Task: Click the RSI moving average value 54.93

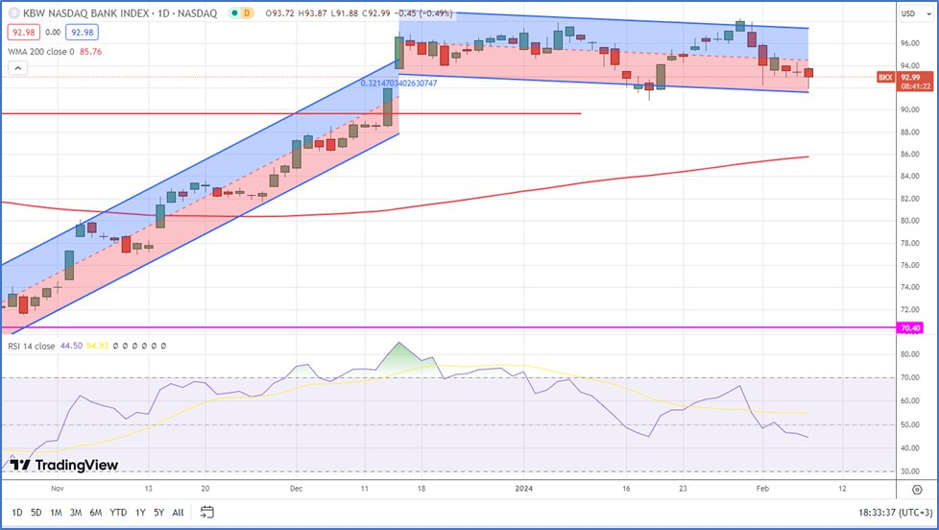Action: (x=97, y=347)
